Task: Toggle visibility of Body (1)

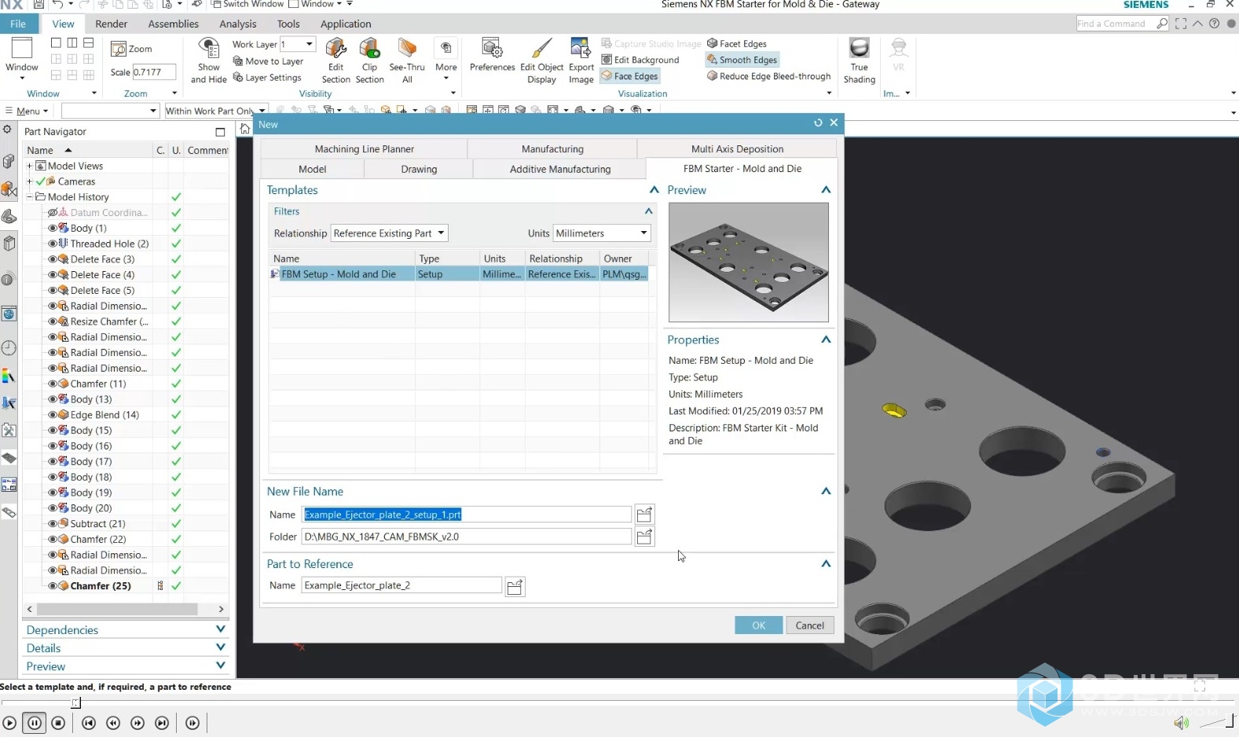Action: click(53, 228)
